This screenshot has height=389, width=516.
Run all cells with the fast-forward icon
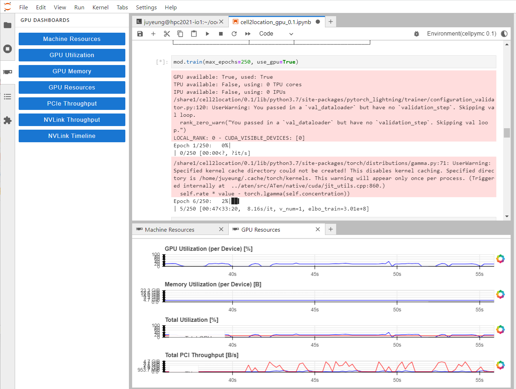pos(247,33)
